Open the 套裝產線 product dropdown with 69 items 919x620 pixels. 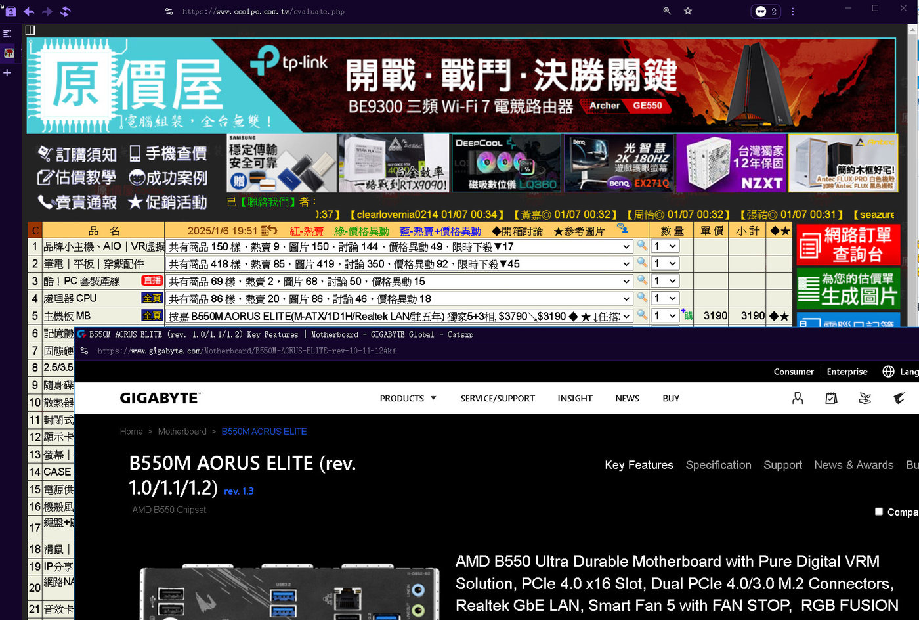(x=399, y=281)
